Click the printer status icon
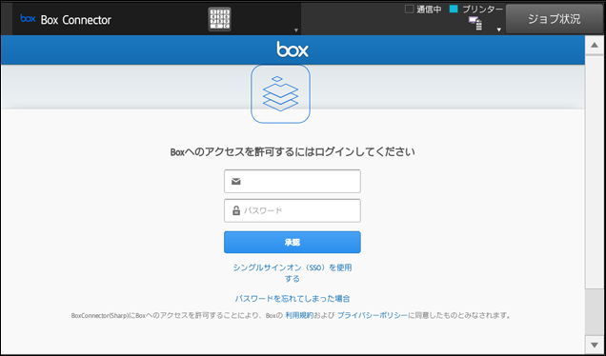The height and width of the screenshot is (356, 606). coord(475,24)
